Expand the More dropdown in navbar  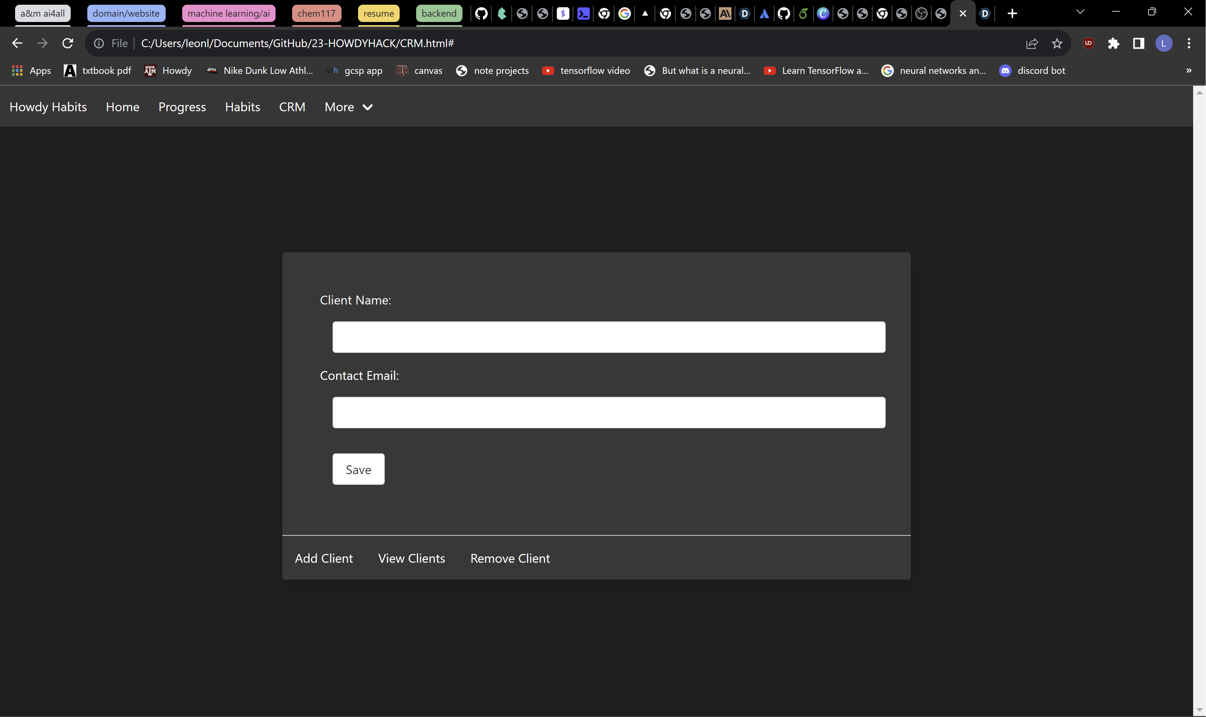(348, 107)
